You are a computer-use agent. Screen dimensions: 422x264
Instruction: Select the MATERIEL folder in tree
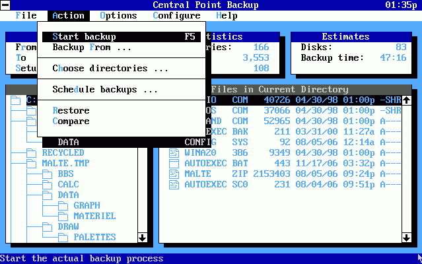tap(94, 216)
